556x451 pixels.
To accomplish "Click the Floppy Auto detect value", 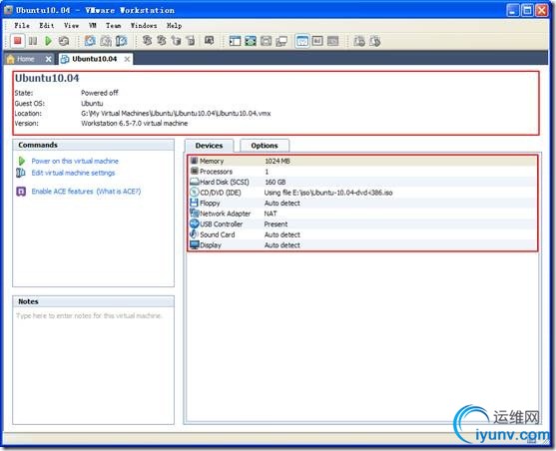I will pos(282,204).
